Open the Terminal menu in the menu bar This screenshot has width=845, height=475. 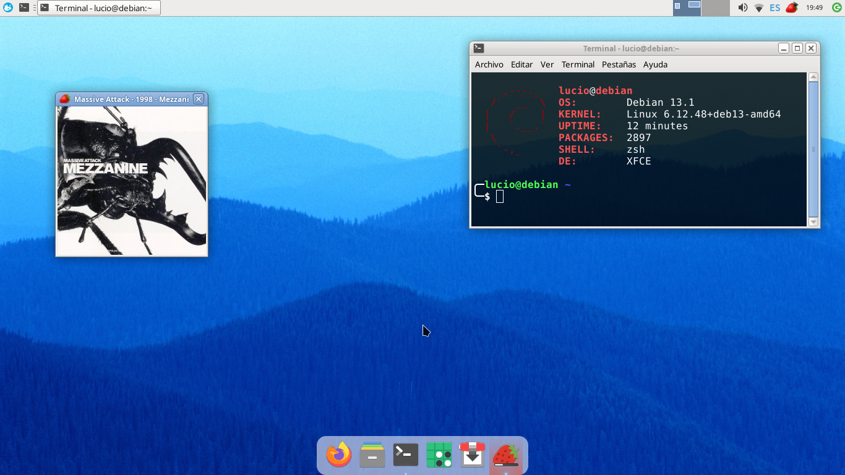(578, 64)
